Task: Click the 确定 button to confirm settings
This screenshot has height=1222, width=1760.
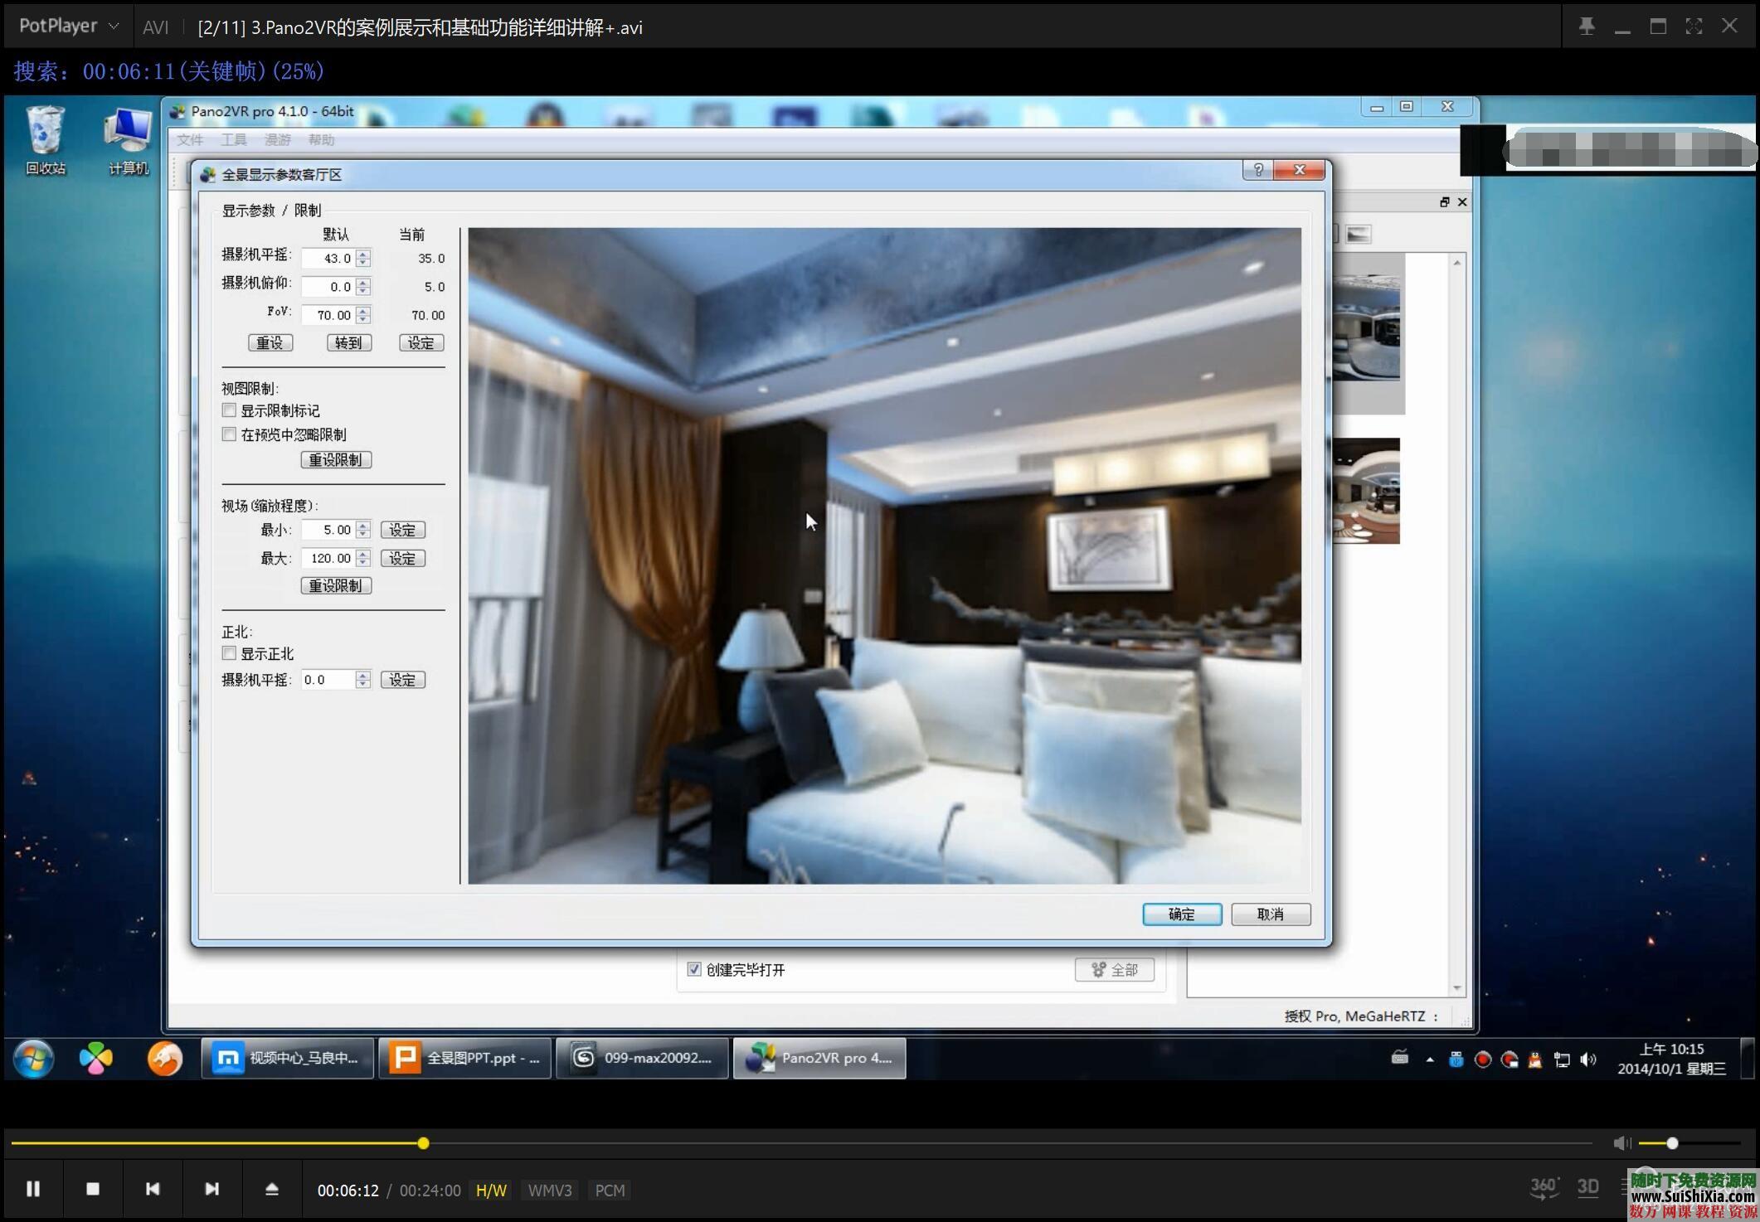Action: [x=1181, y=914]
